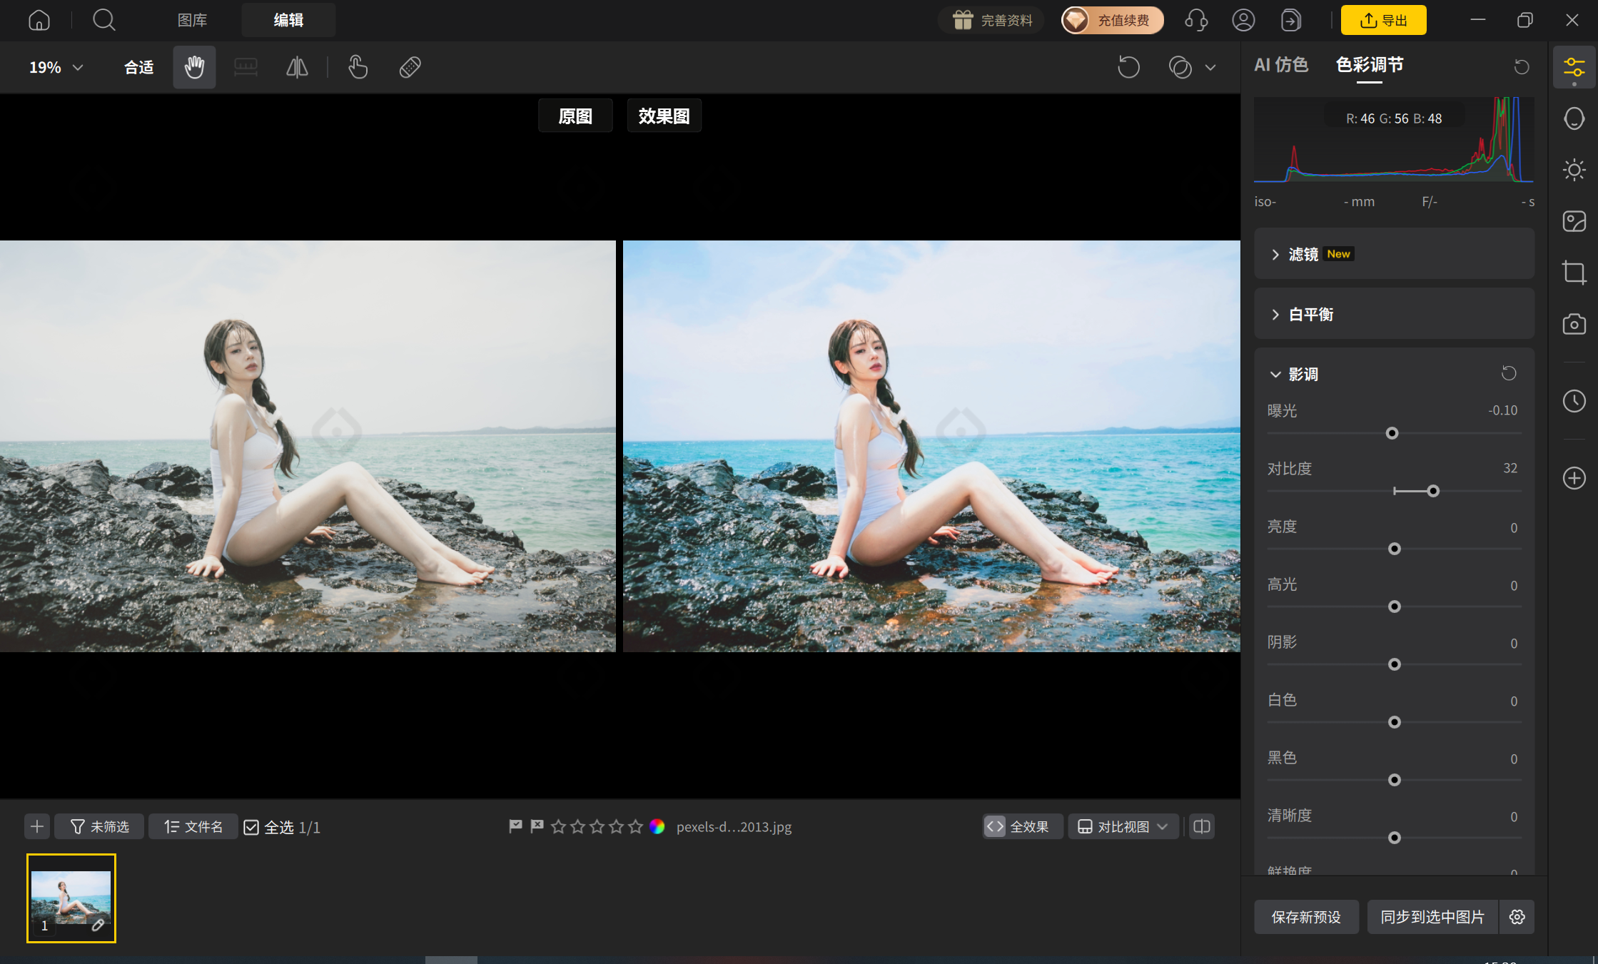
Task: Click the camera icon in the sidebar
Action: [x=1574, y=324]
